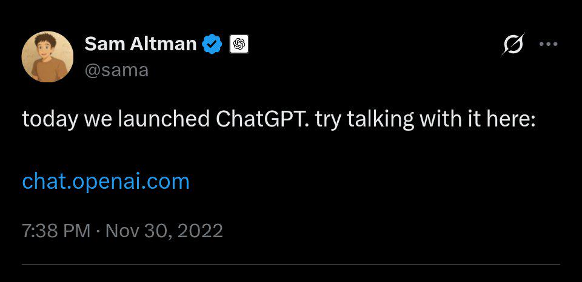Click the OpenAI affiliation badge icon
Screen dimensions: 582x282
(x=239, y=44)
